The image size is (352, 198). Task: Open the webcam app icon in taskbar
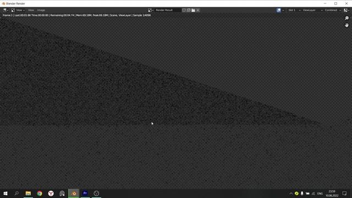[x=62, y=193]
